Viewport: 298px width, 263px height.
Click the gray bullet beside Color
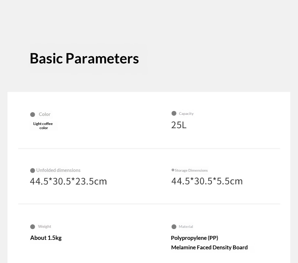32,115
